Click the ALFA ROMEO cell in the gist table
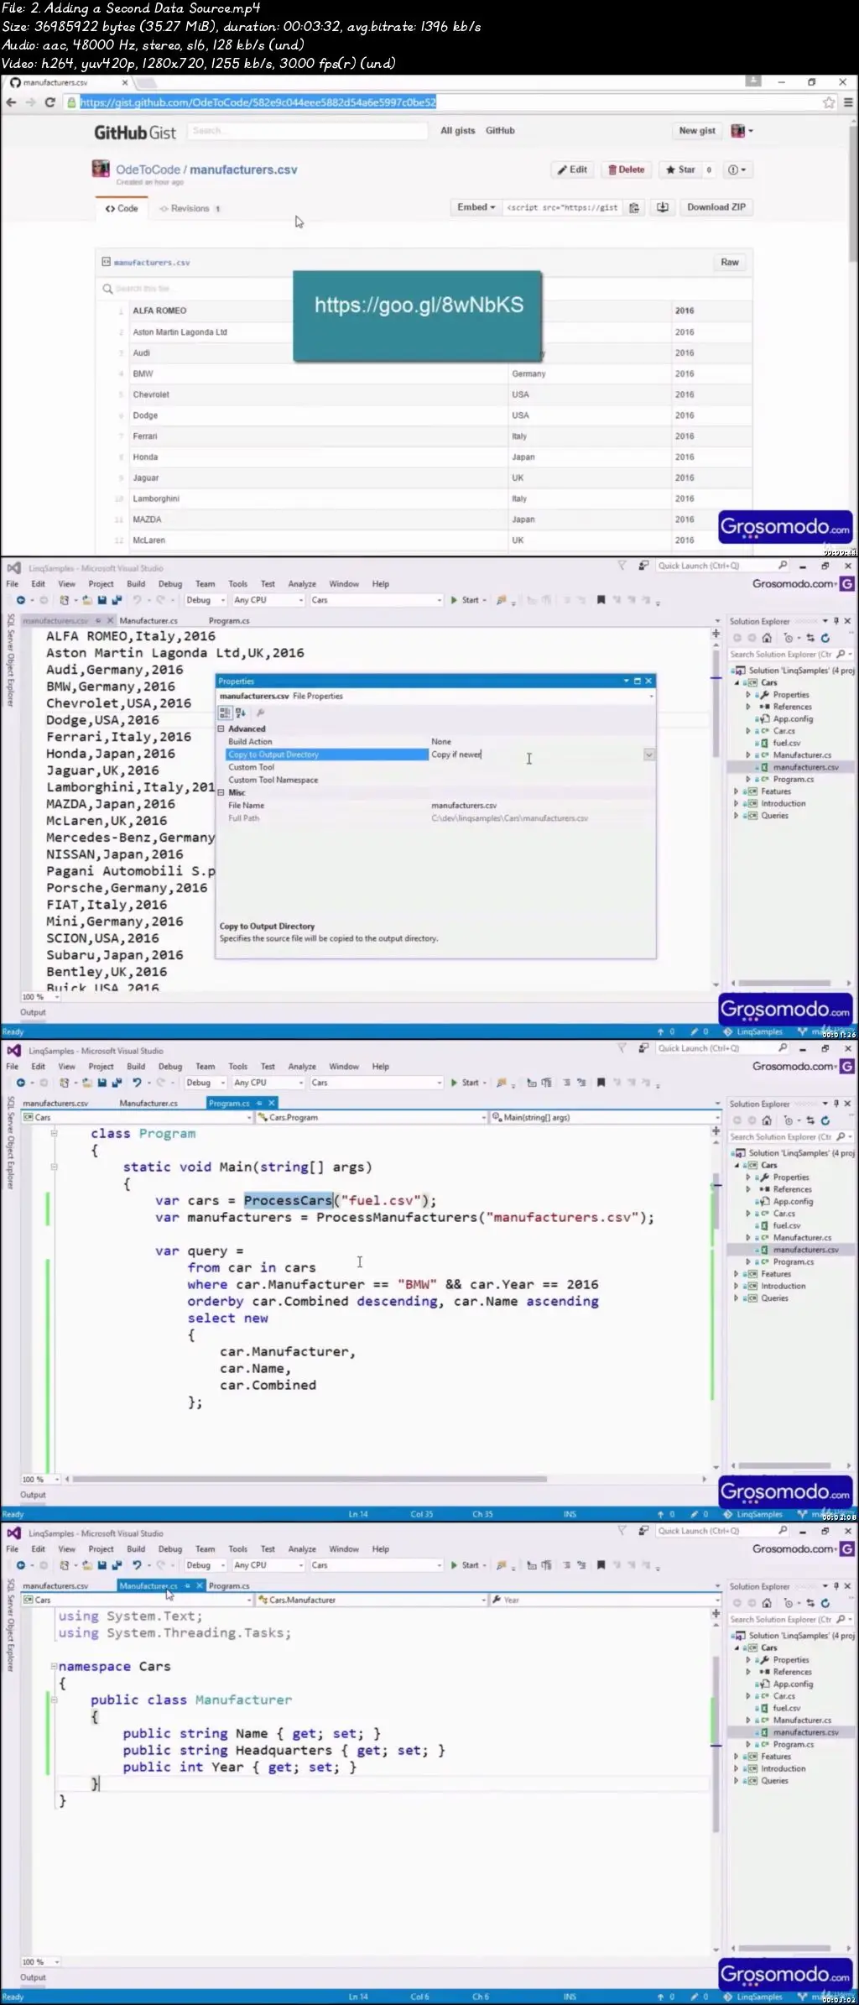Viewport: 859px width, 2005px height. 159,311
